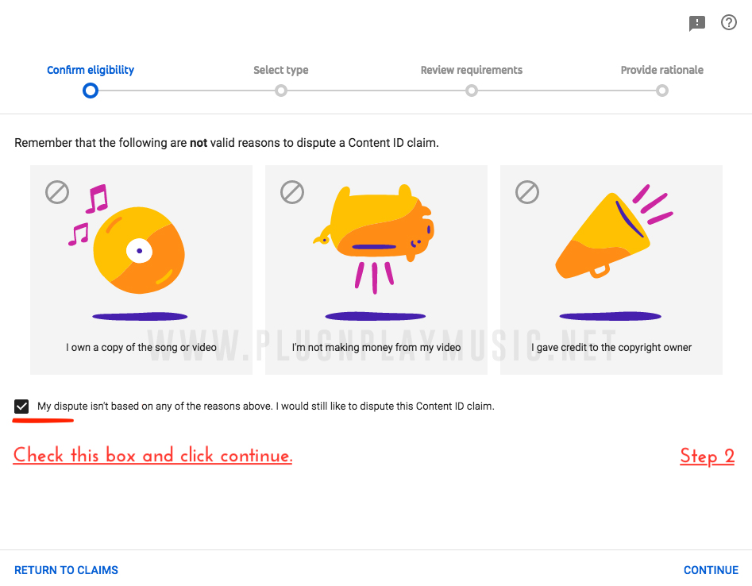Click prohibited icon on megaphone card
This screenshot has height=586, width=752.
(527, 191)
